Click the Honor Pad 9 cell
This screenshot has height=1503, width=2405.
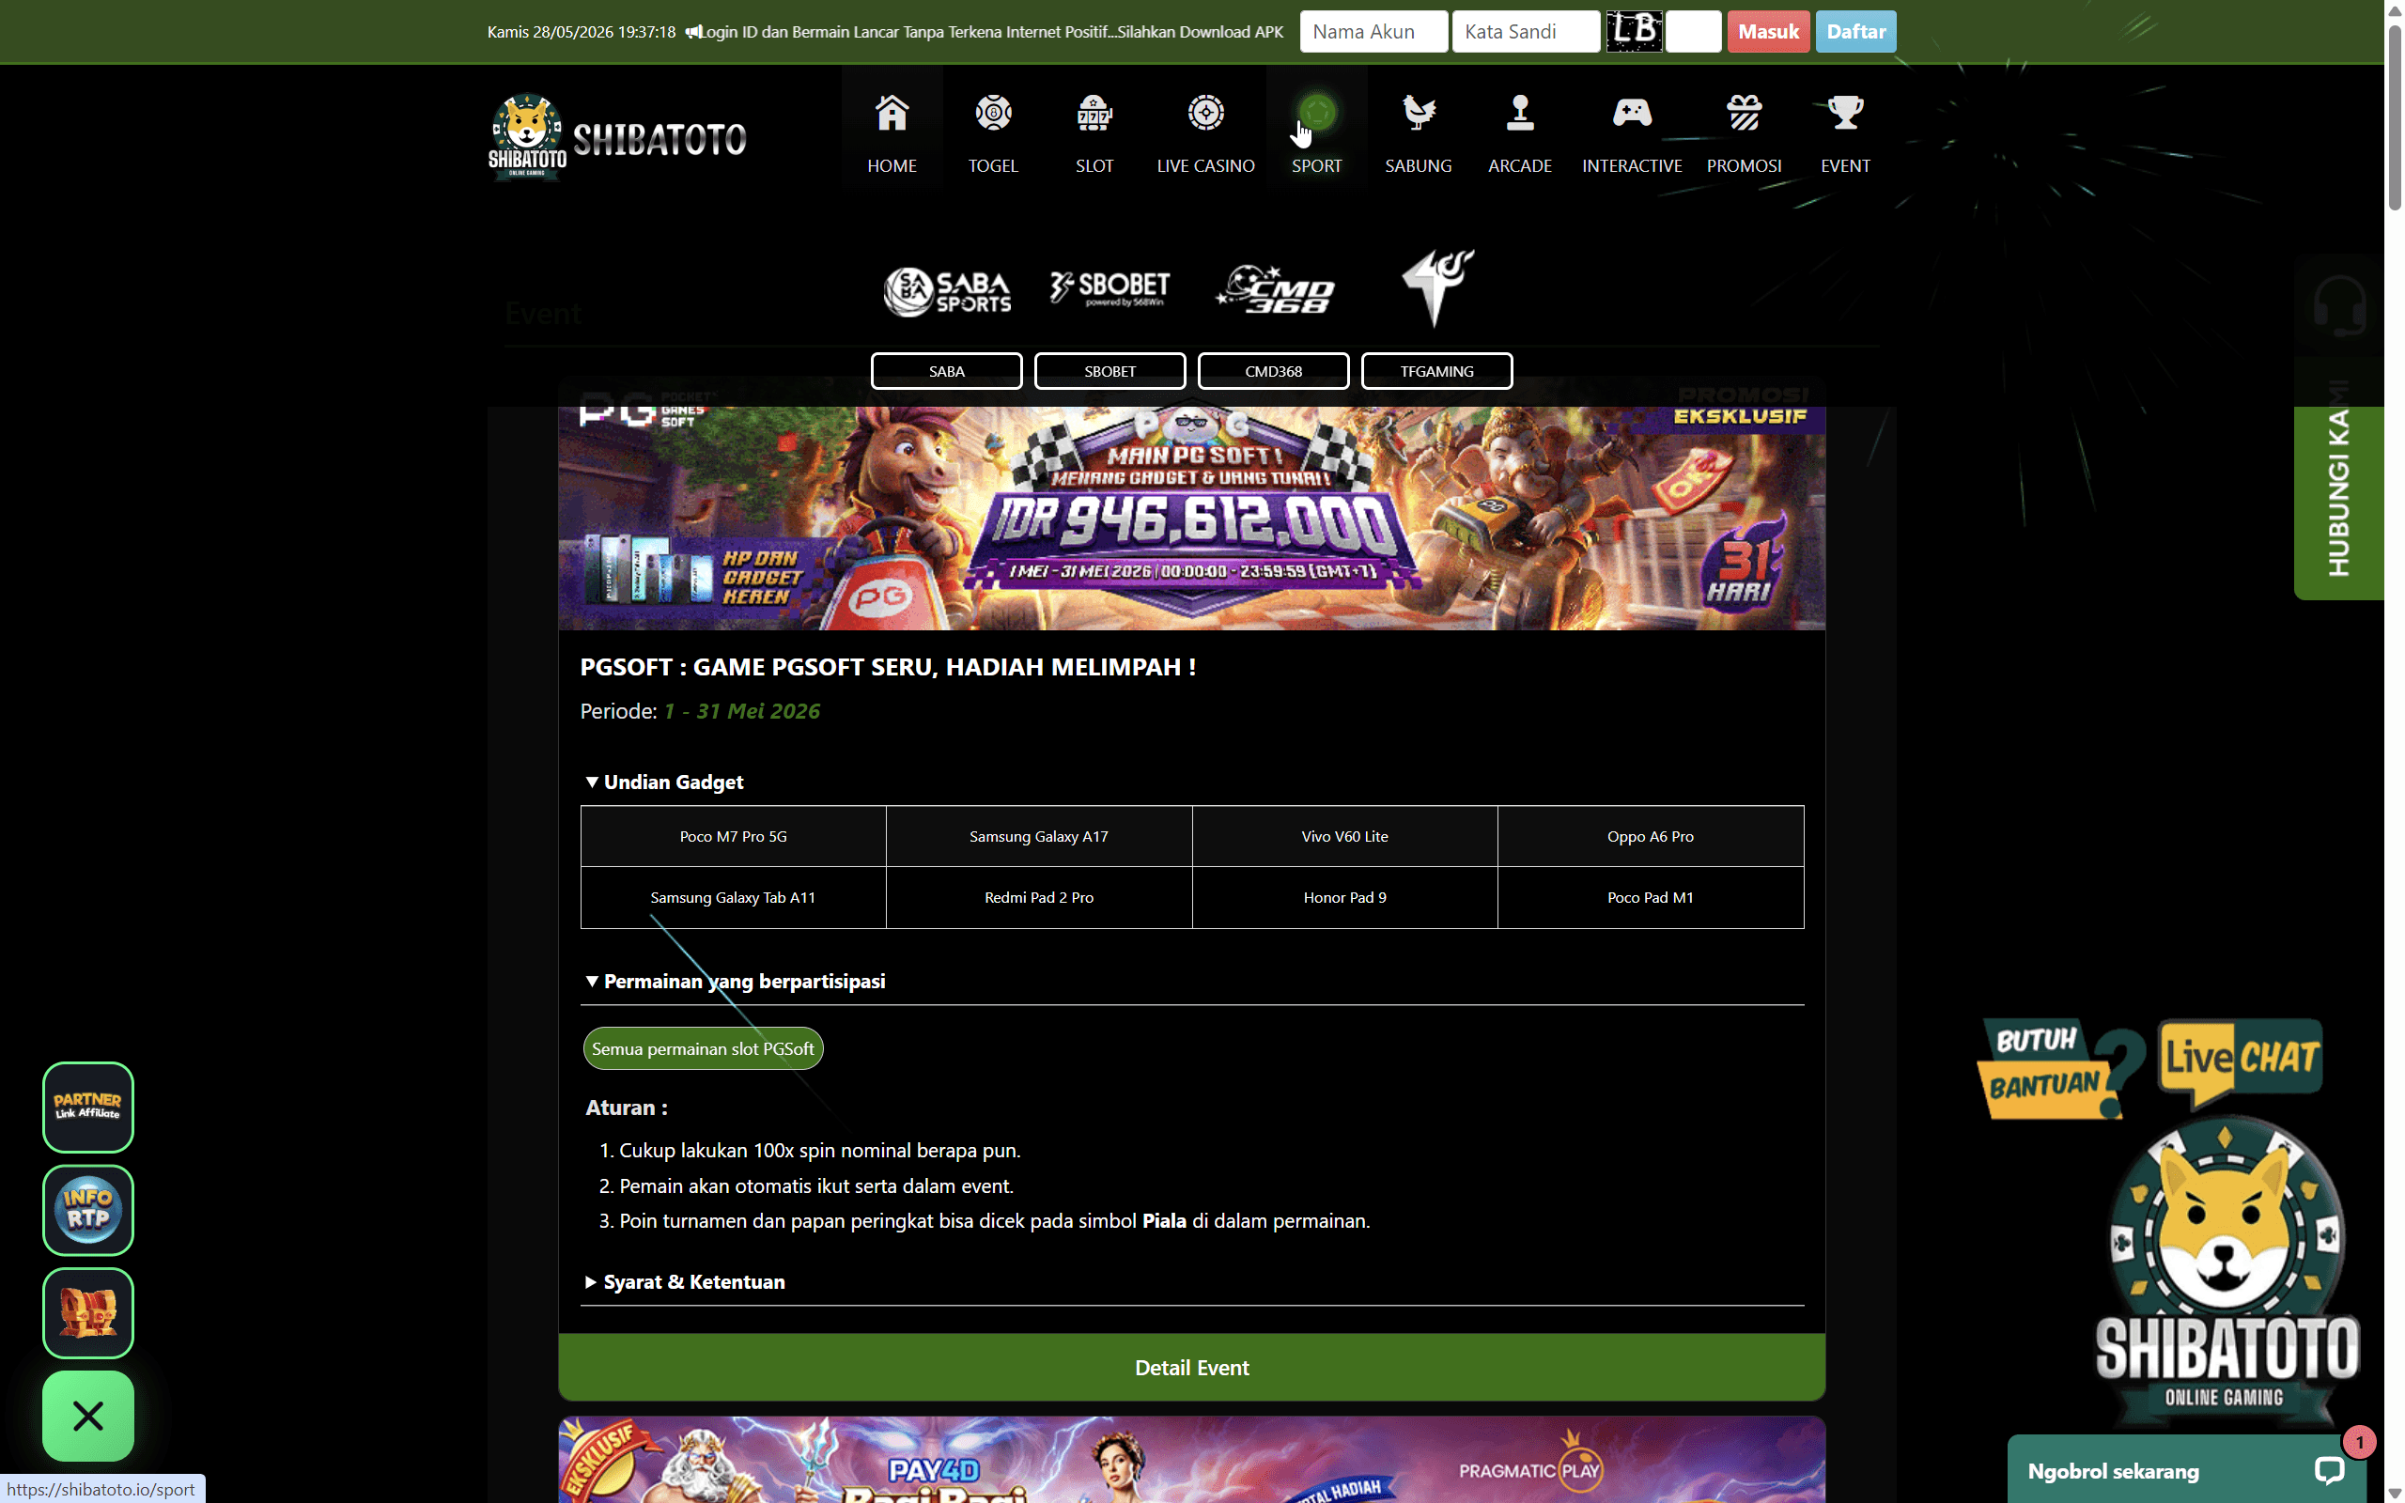tap(1344, 898)
